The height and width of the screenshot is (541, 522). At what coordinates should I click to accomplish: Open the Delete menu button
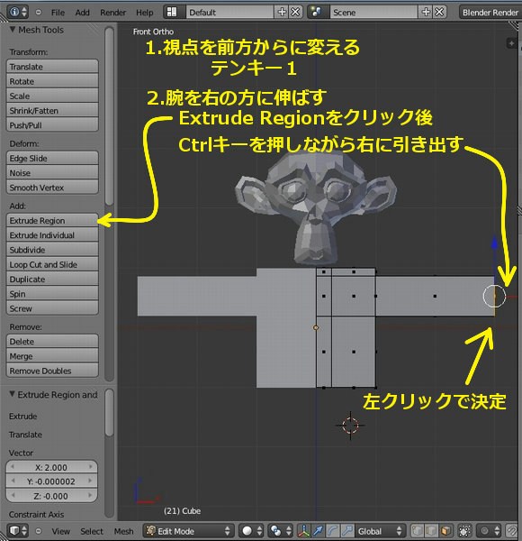coord(52,341)
